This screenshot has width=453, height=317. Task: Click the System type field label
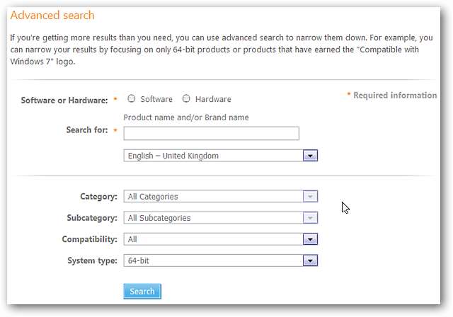click(x=92, y=260)
